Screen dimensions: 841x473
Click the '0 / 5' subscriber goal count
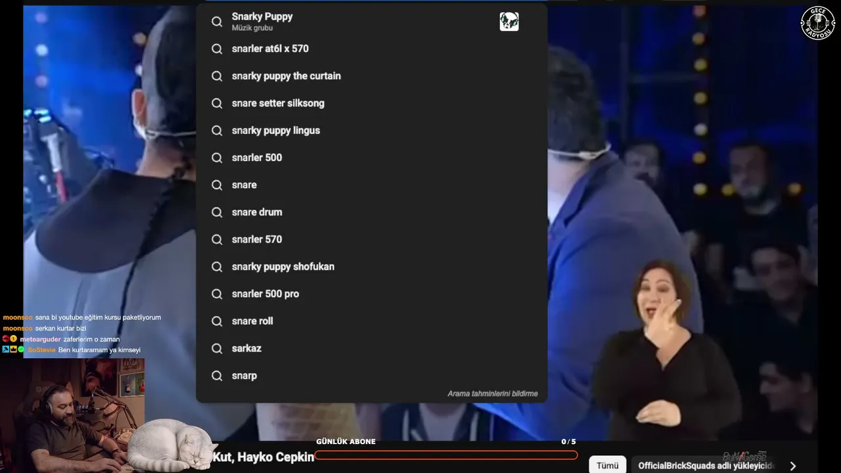568,441
